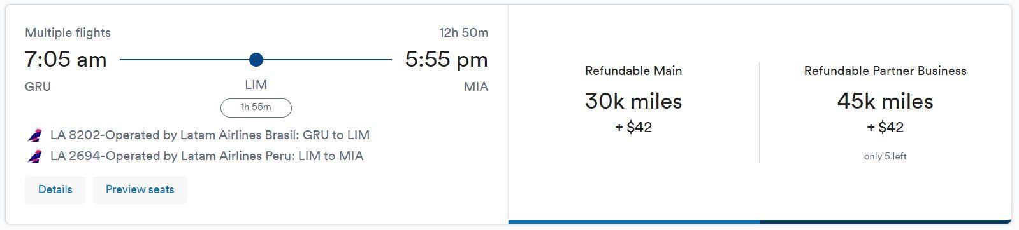Open Preview seats
The width and height of the screenshot is (1019, 230).
click(140, 189)
